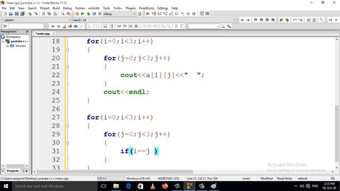Cut the selection with the scissors icon
The height and width of the screenshot is (191, 340).
[x=44, y=14]
